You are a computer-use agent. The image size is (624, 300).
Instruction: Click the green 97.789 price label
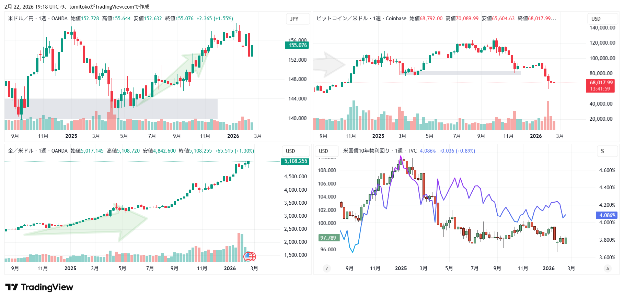[x=328, y=238]
